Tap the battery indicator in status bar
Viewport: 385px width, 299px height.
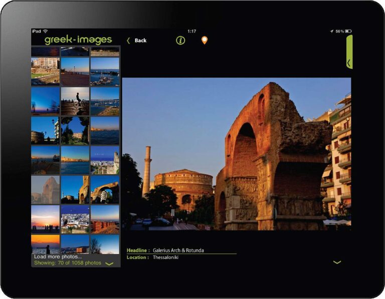[348, 31]
